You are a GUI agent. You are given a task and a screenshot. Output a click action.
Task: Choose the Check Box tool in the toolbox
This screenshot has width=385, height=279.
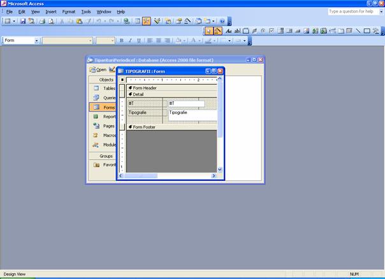[x=272, y=31]
